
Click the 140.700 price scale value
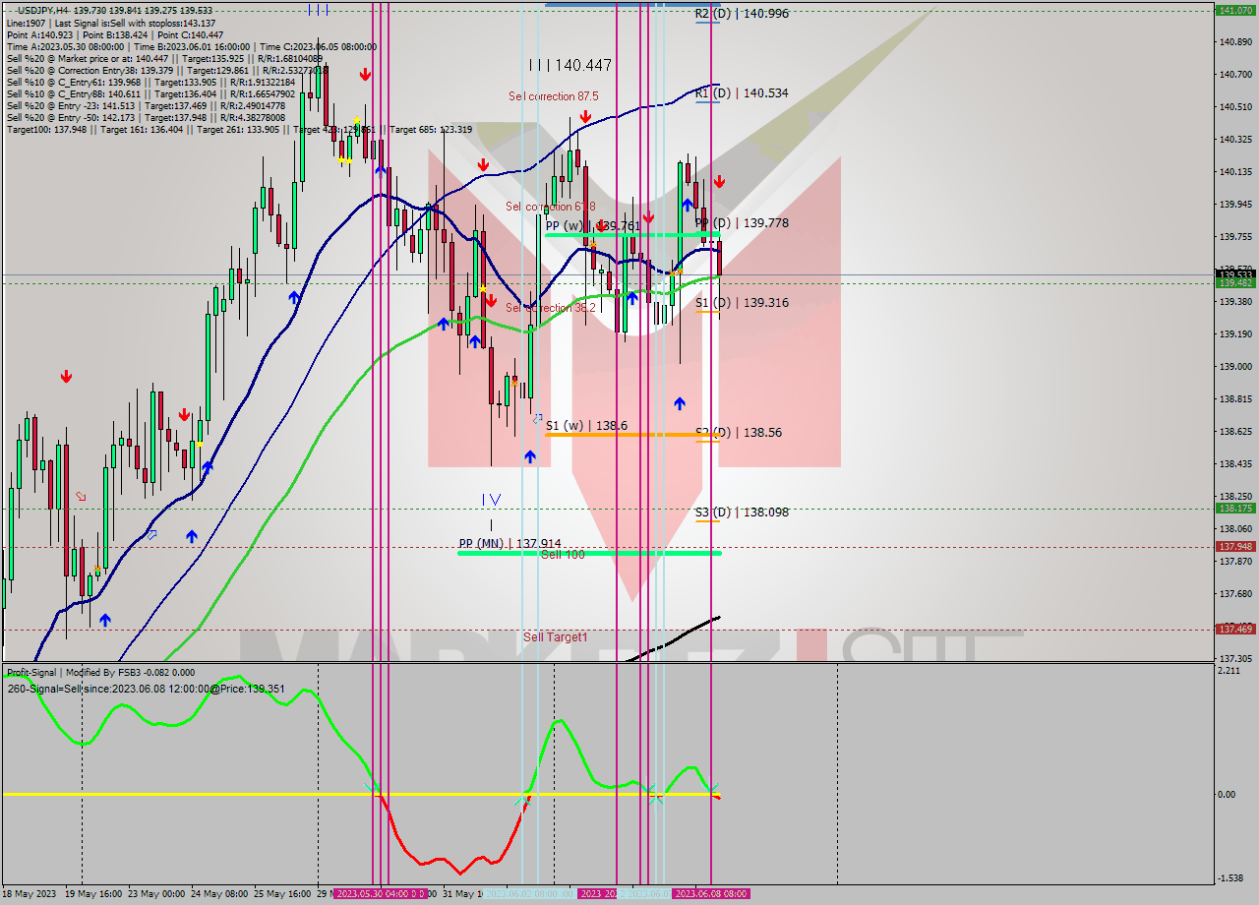pyautogui.click(x=1234, y=75)
